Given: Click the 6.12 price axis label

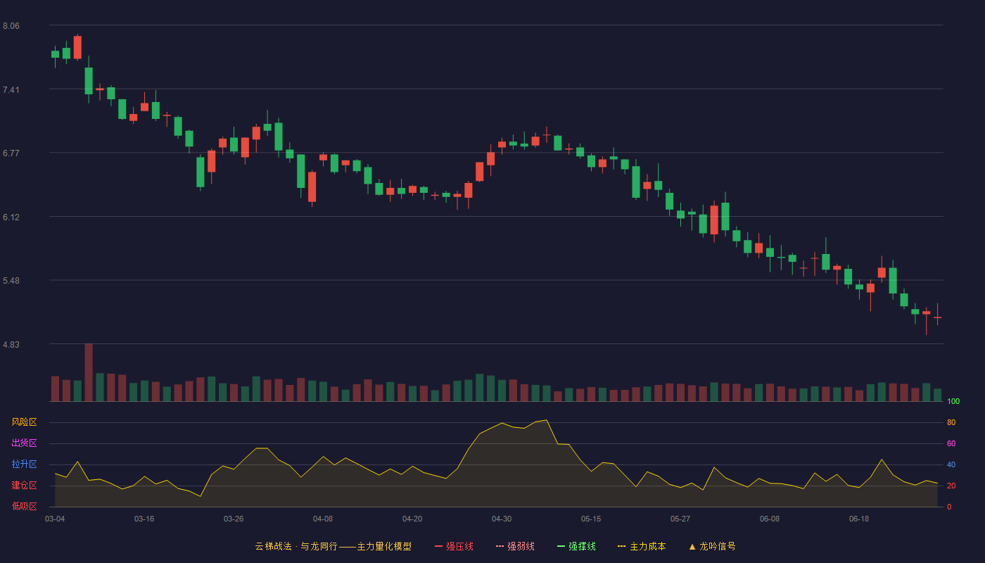Looking at the screenshot, I should tap(11, 217).
